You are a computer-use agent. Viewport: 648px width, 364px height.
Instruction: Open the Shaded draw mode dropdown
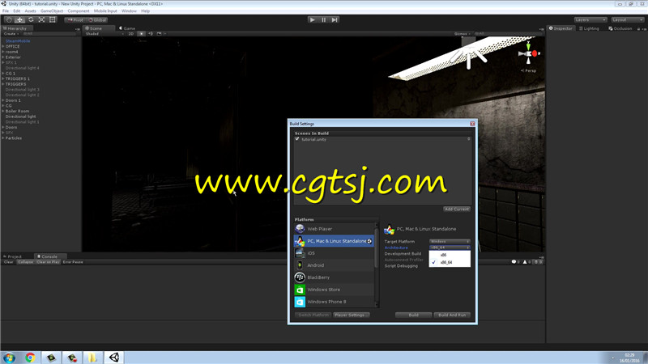104,34
